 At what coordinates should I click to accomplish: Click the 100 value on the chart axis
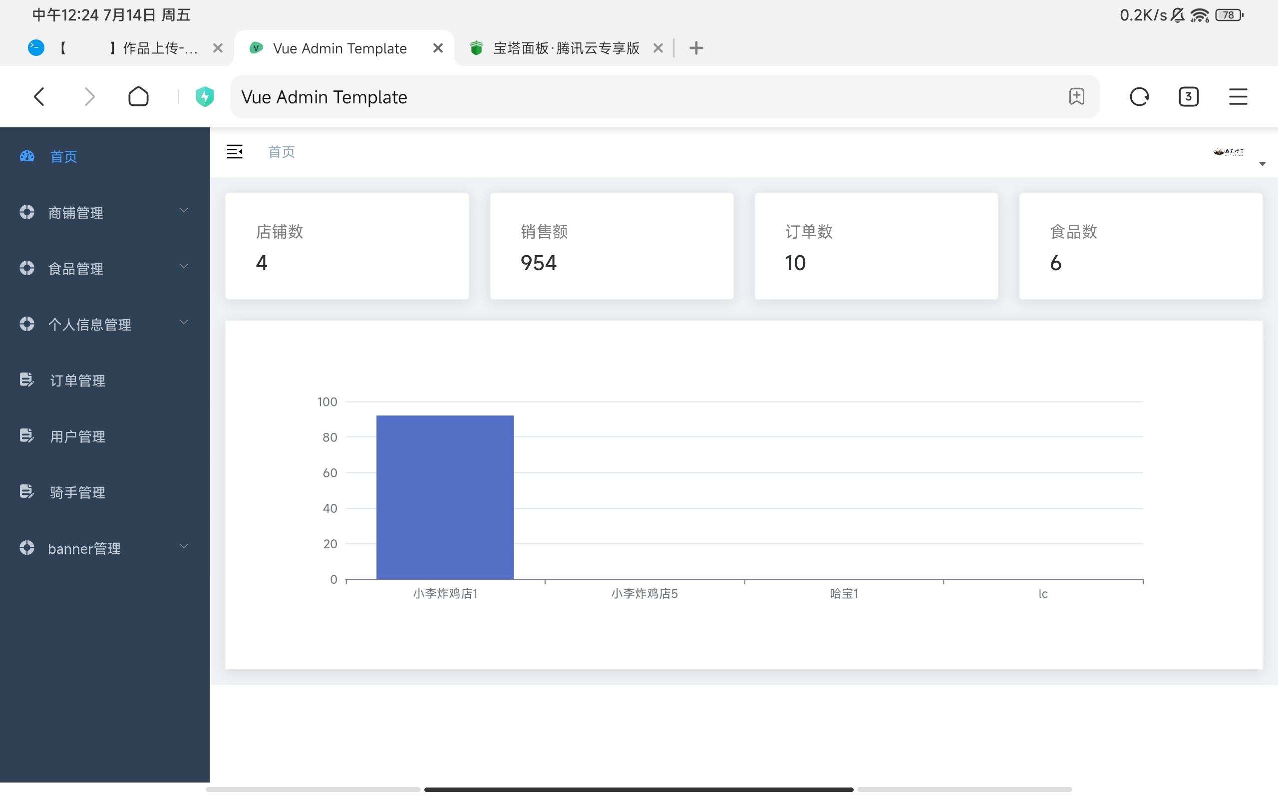[x=327, y=401]
